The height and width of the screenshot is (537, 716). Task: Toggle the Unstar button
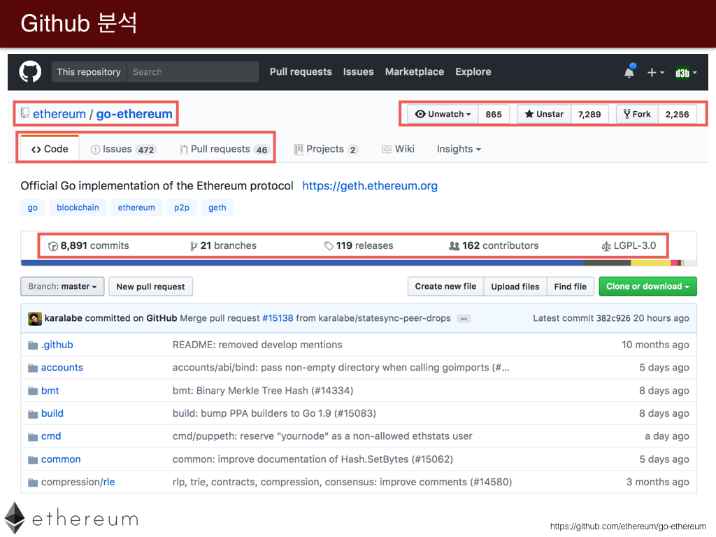point(544,114)
